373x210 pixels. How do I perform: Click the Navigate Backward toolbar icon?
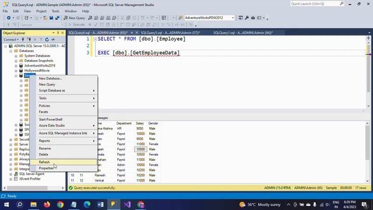tap(9, 18)
